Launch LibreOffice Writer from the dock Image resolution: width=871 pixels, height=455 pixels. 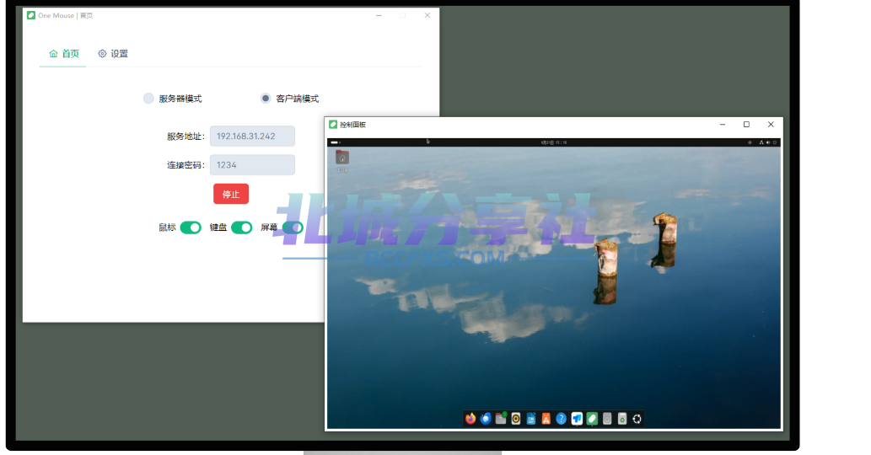click(531, 419)
